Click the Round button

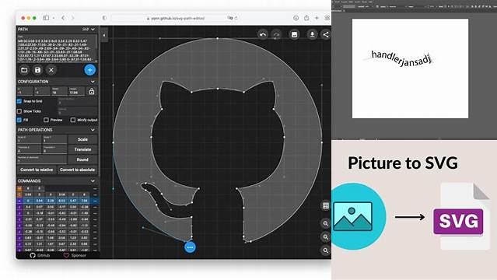[x=82, y=159]
